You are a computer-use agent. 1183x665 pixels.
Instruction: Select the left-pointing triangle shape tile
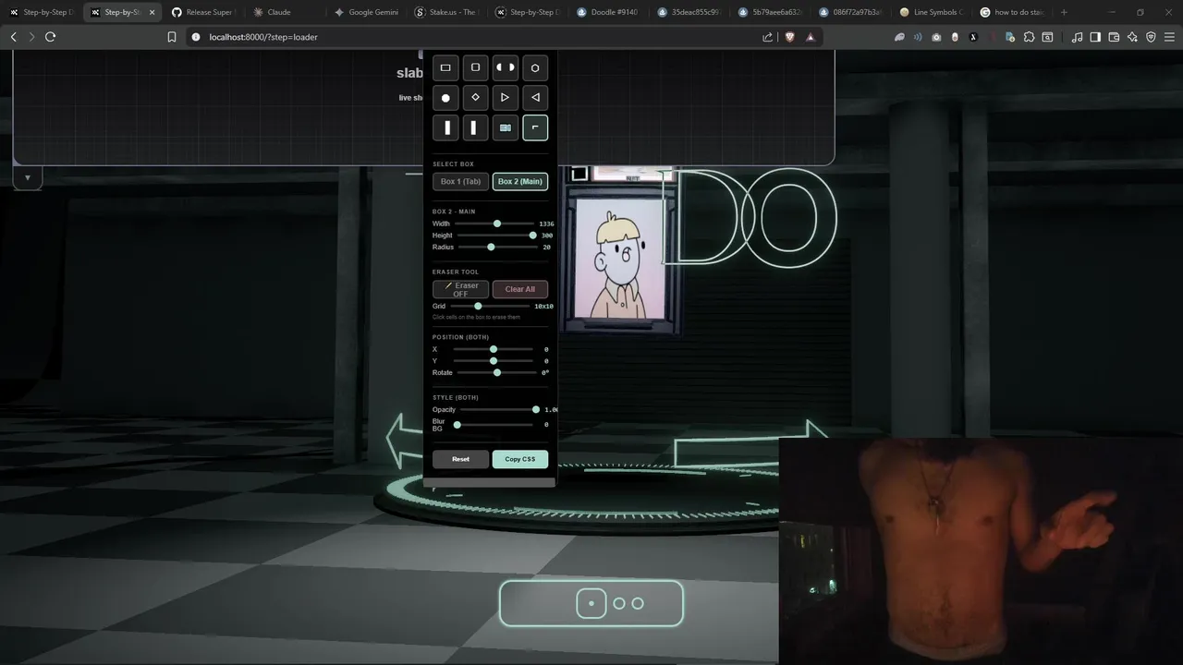(x=535, y=97)
